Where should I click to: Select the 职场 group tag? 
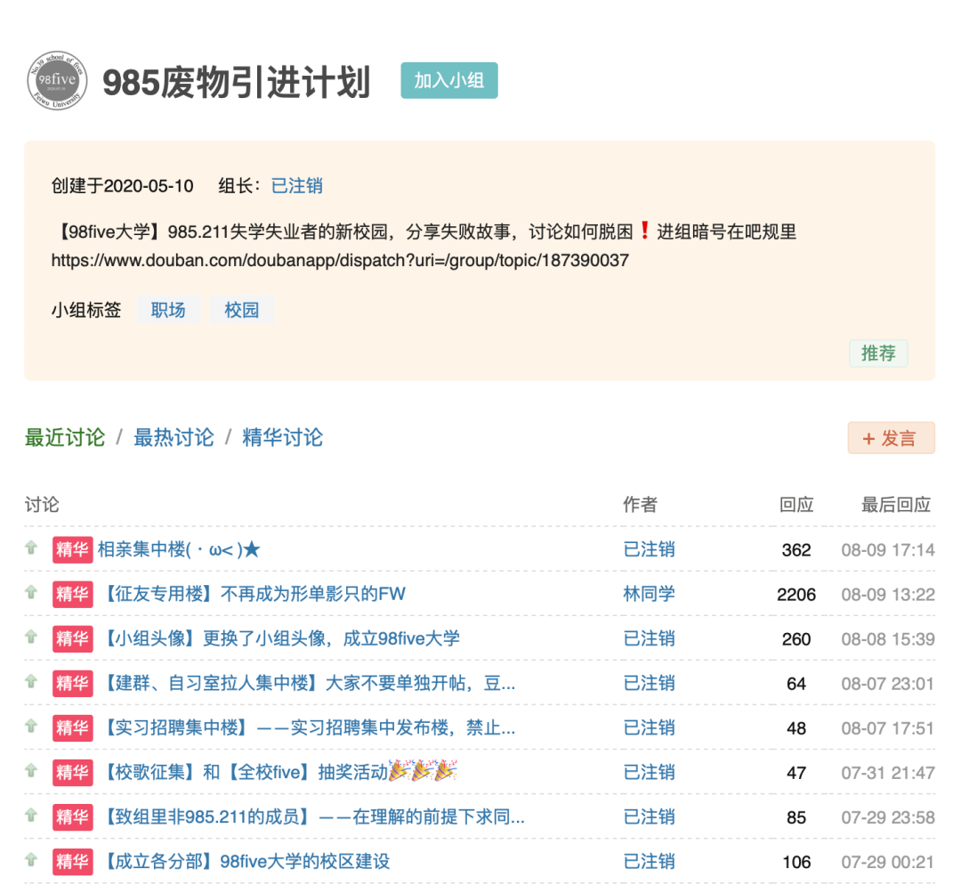168,310
